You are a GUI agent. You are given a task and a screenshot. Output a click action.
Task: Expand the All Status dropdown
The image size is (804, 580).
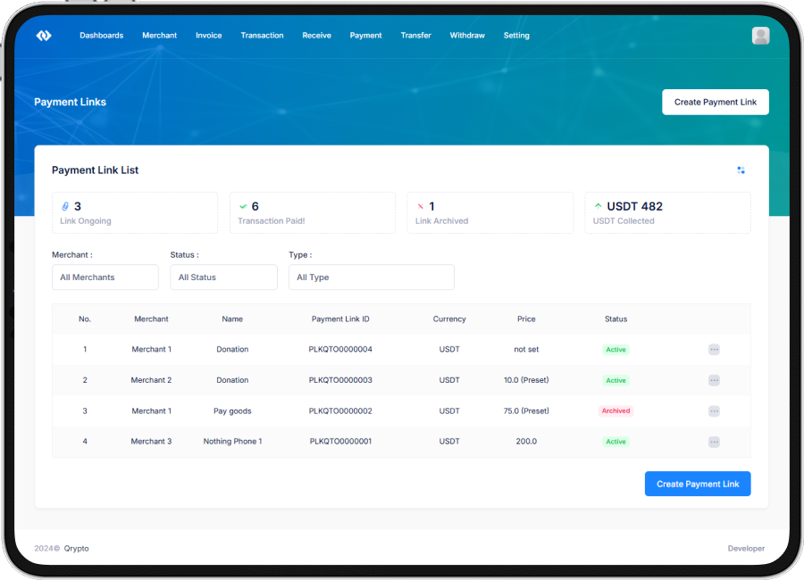coord(223,278)
